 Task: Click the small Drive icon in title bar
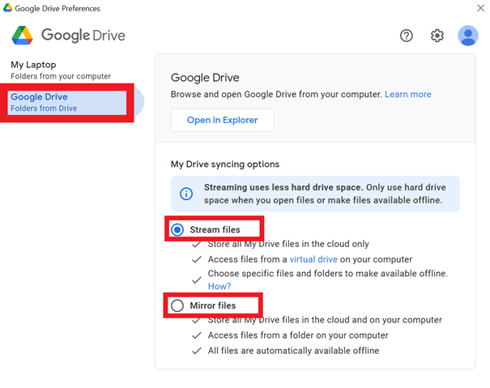pos(8,8)
